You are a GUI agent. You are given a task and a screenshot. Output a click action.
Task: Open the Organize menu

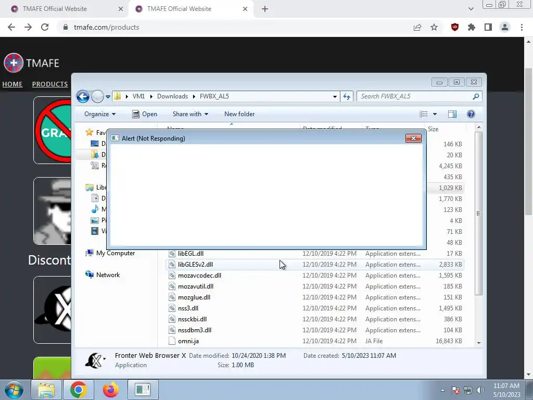pyautogui.click(x=100, y=114)
